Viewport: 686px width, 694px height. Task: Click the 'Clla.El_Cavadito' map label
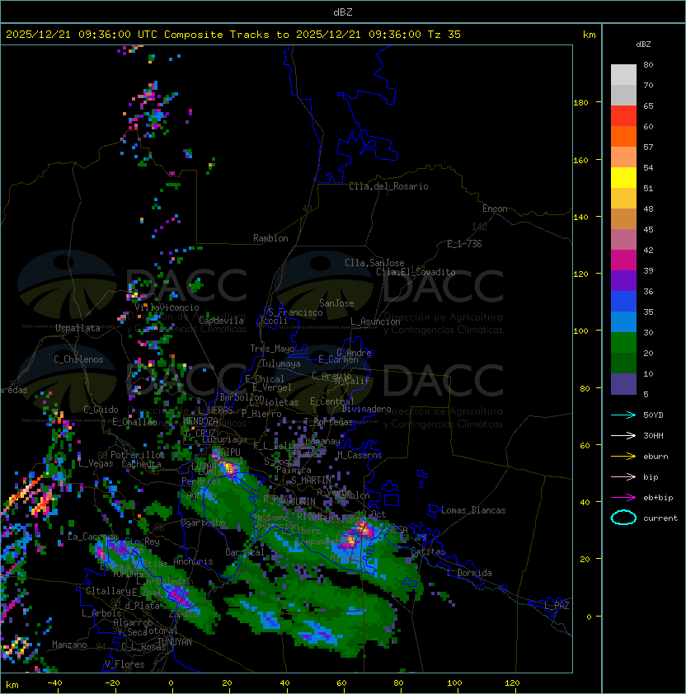pos(416,272)
